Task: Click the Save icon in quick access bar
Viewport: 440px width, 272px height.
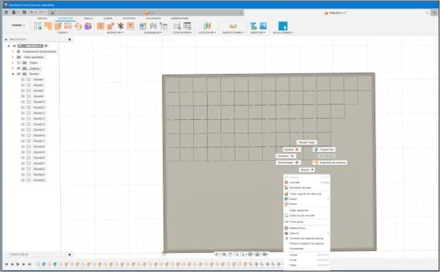Action: pyautogui.click(x=25, y=12)
